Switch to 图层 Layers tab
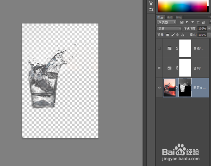Image resolution: width=211 pixels, height=166 pixels. point(160,17)
